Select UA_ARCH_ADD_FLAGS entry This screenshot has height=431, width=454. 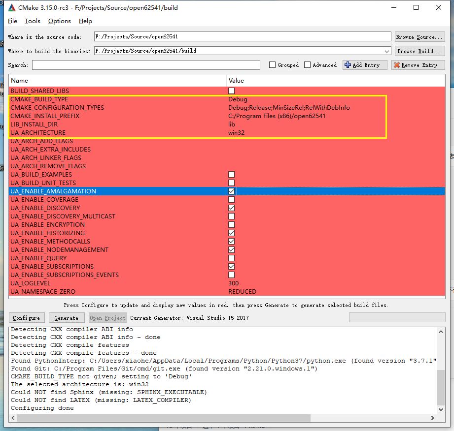click(42, 141)
